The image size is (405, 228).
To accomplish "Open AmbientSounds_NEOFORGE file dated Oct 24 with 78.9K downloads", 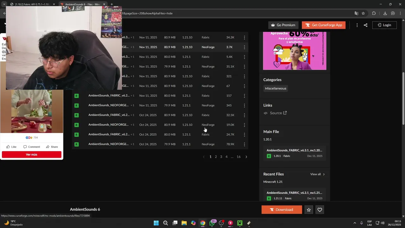I will pyautogui.click(x=109, y=144).
